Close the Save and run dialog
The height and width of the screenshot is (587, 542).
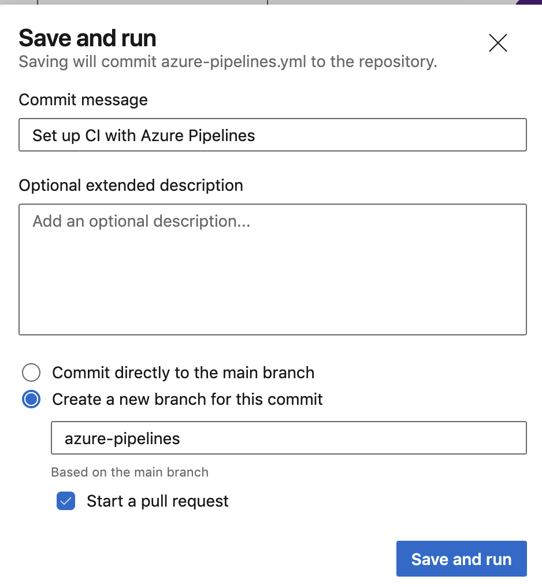[x=498, y=43]
